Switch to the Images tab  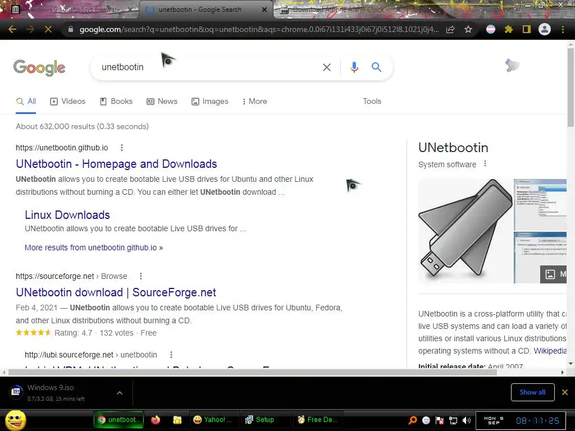(x=210, y=102)
